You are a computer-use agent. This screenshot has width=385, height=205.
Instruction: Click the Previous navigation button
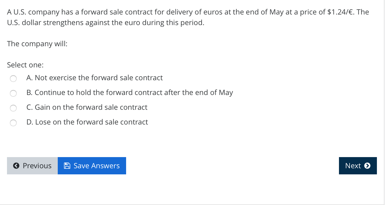click(x=32, y=165)
